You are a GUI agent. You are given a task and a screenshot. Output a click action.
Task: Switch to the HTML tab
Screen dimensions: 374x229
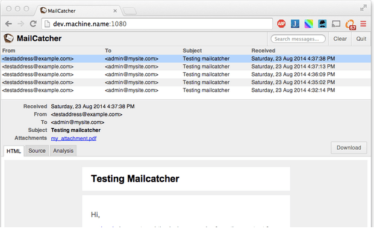coord(14,151)
